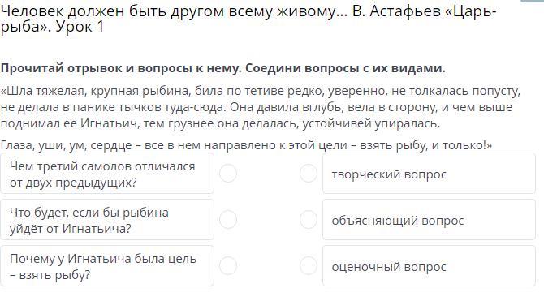The width and height of the screenshot is (544, 301).
Task: Choose the 'творческий вопрос' answer card
Action: [x=430, y=174]
